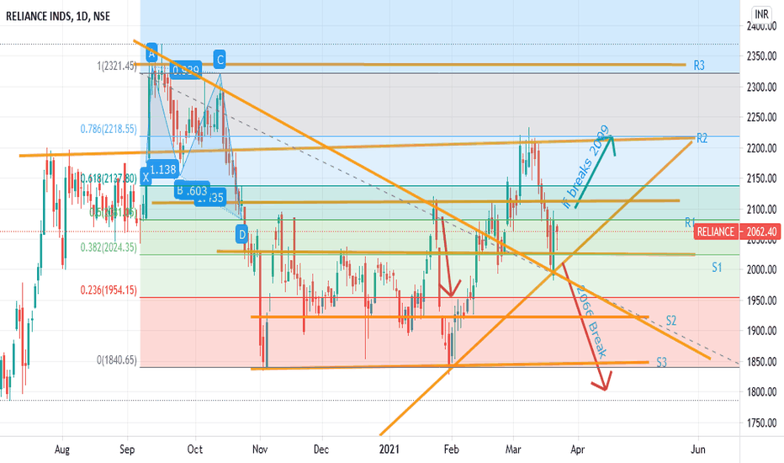Click Fibonacci level 0.236(1954.15) label
784x463 pixels.
tap(109, 290)
